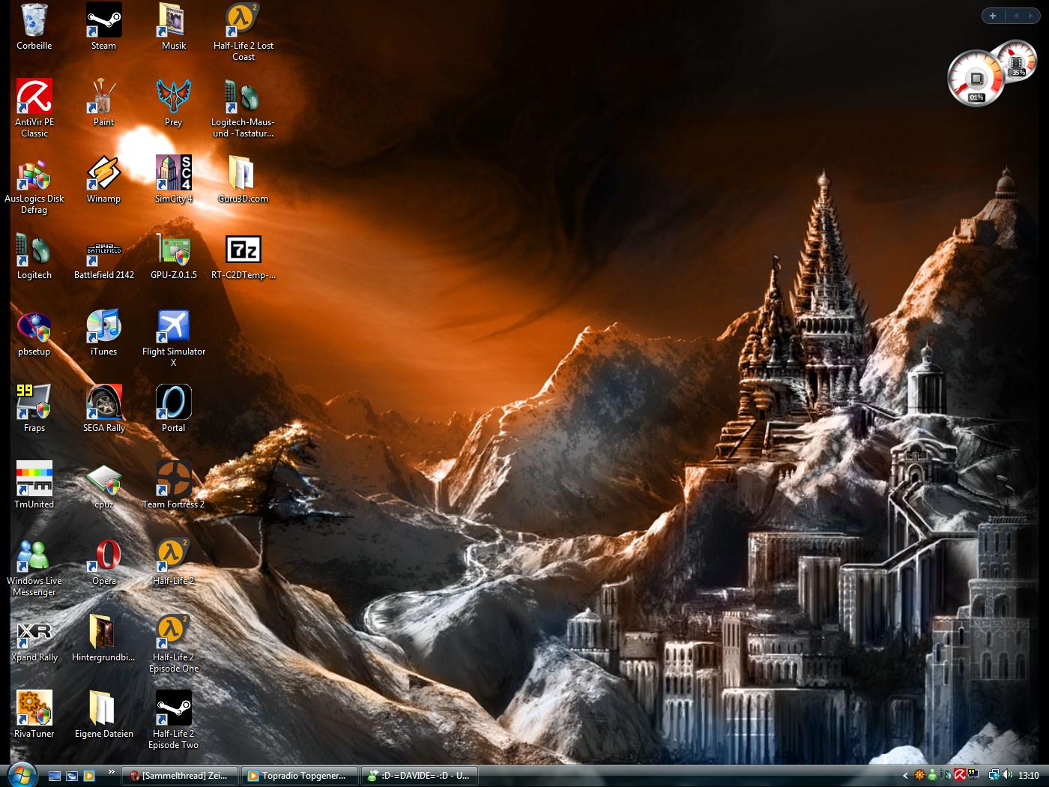Launch Half-Life 2 Lost Coast shortcut
This screenshot has width=1049, height=787.
[244, 32]
